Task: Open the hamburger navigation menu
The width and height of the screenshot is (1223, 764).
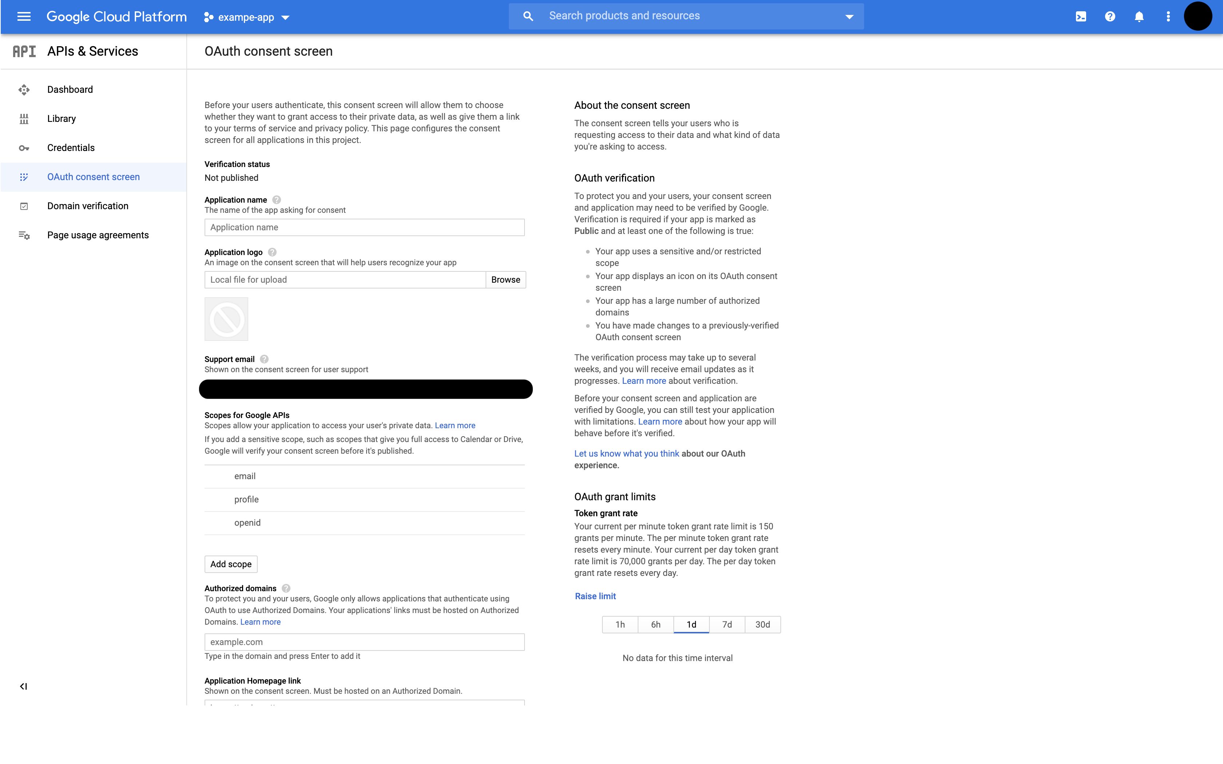Action: click(x=24, y=17)
